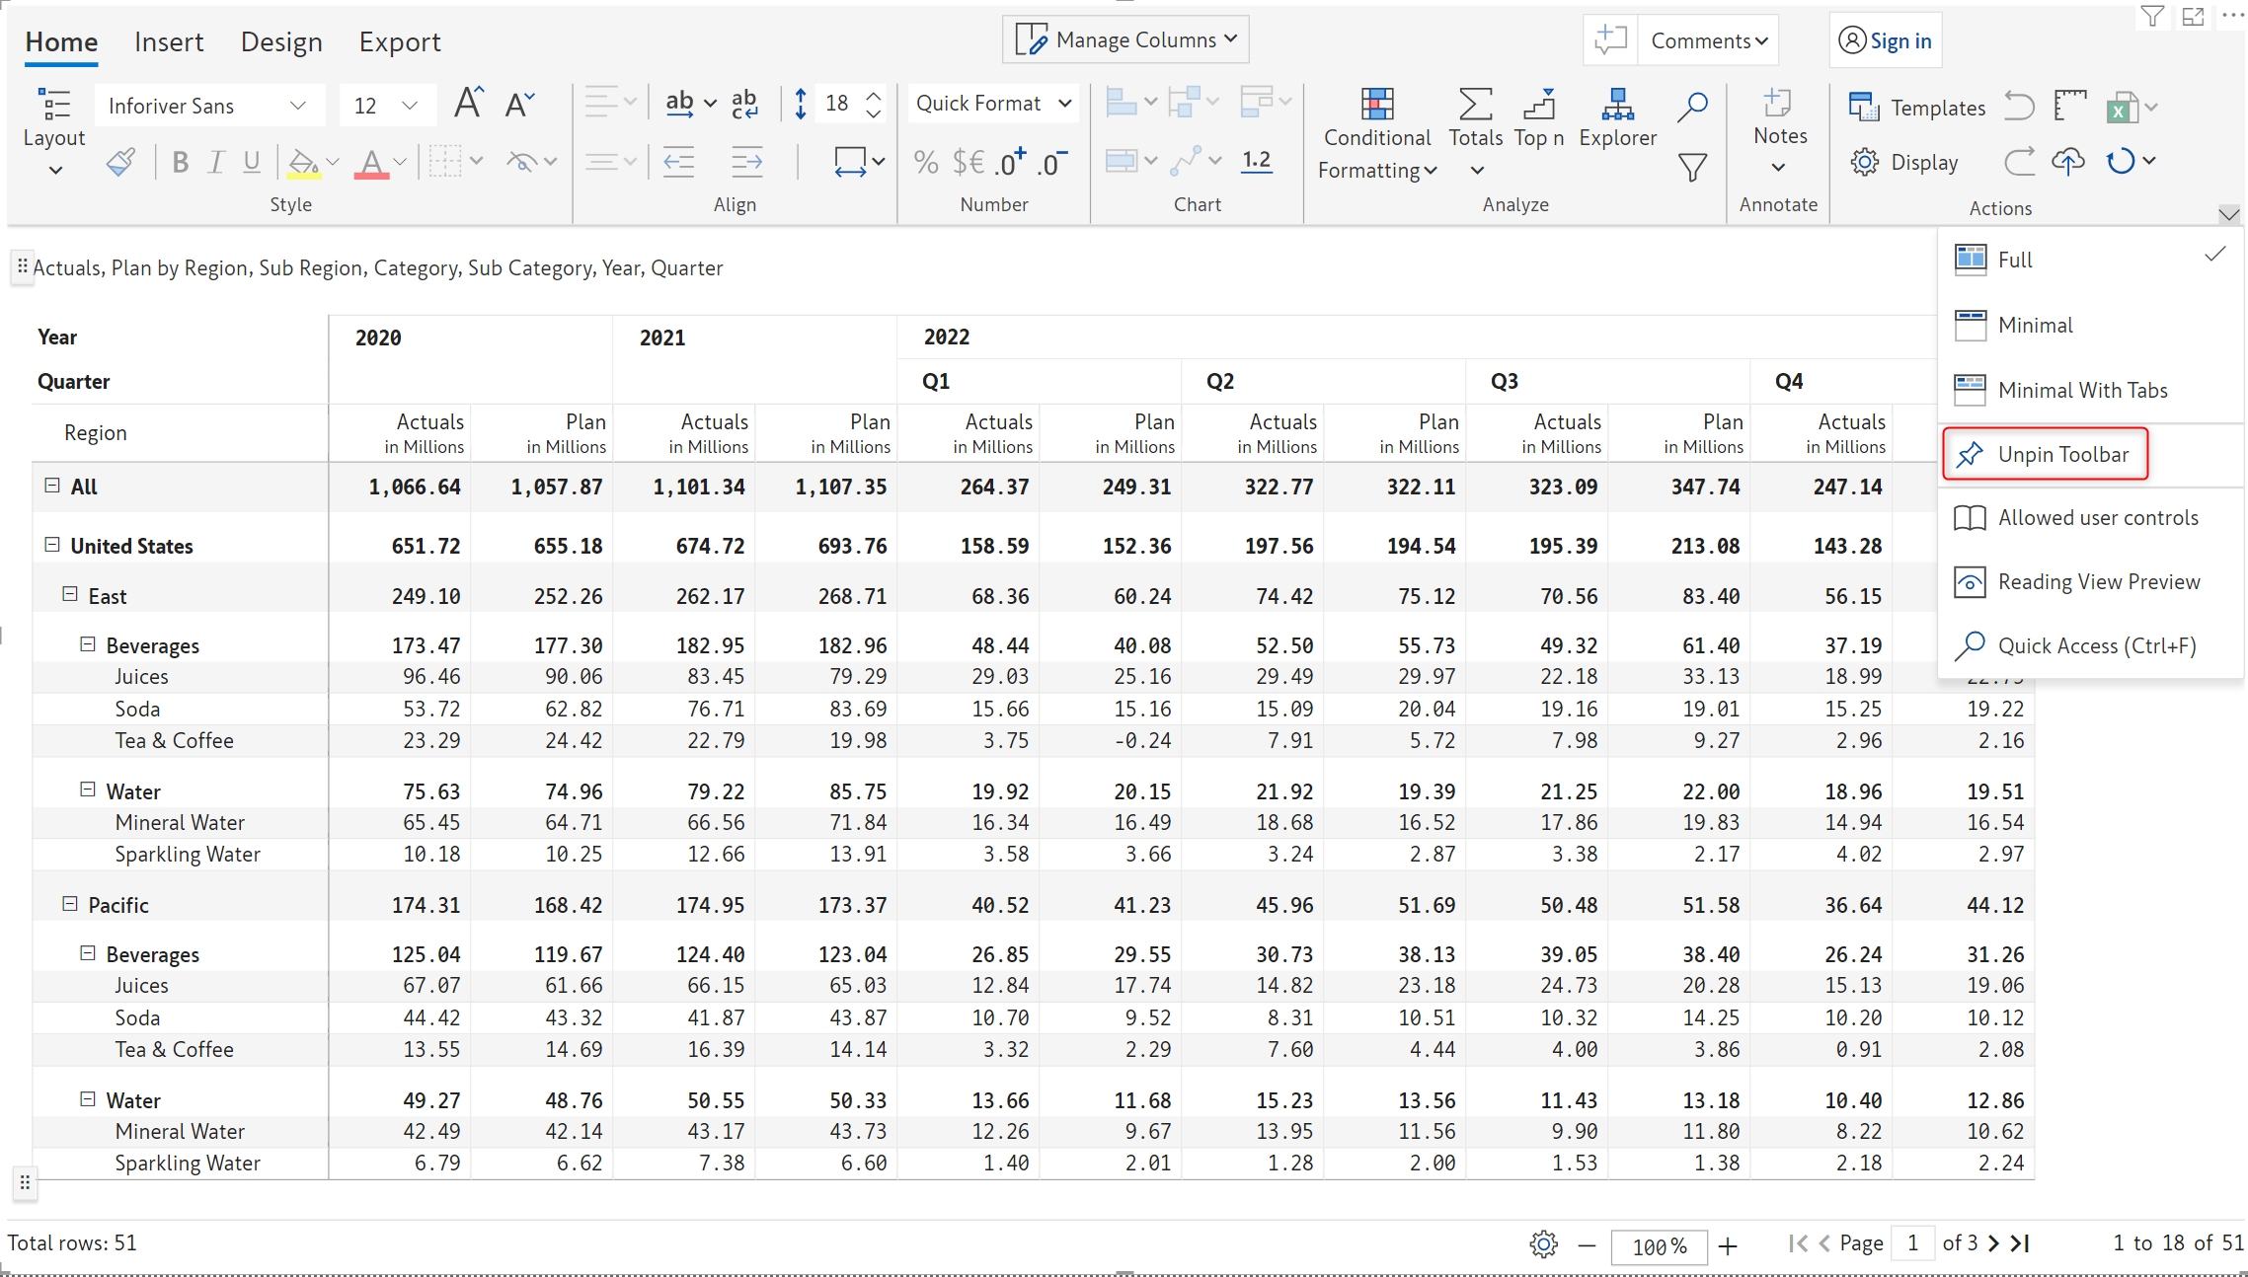Click the Format Painter brush icon
The image size is (2248, 1277).
coord(120,162)
